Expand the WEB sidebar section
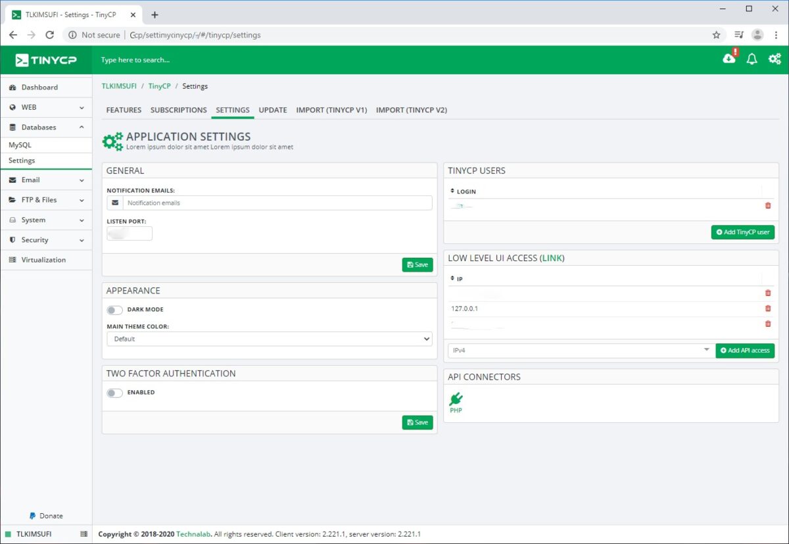 46,107
